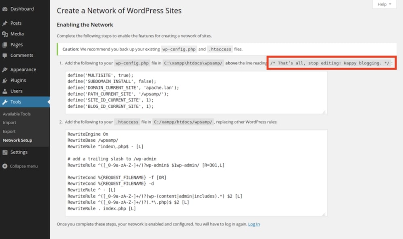The width and height of the screenshot is (403, 239).
Task: Open the Import submenu item
Action: tap(10, 123)
